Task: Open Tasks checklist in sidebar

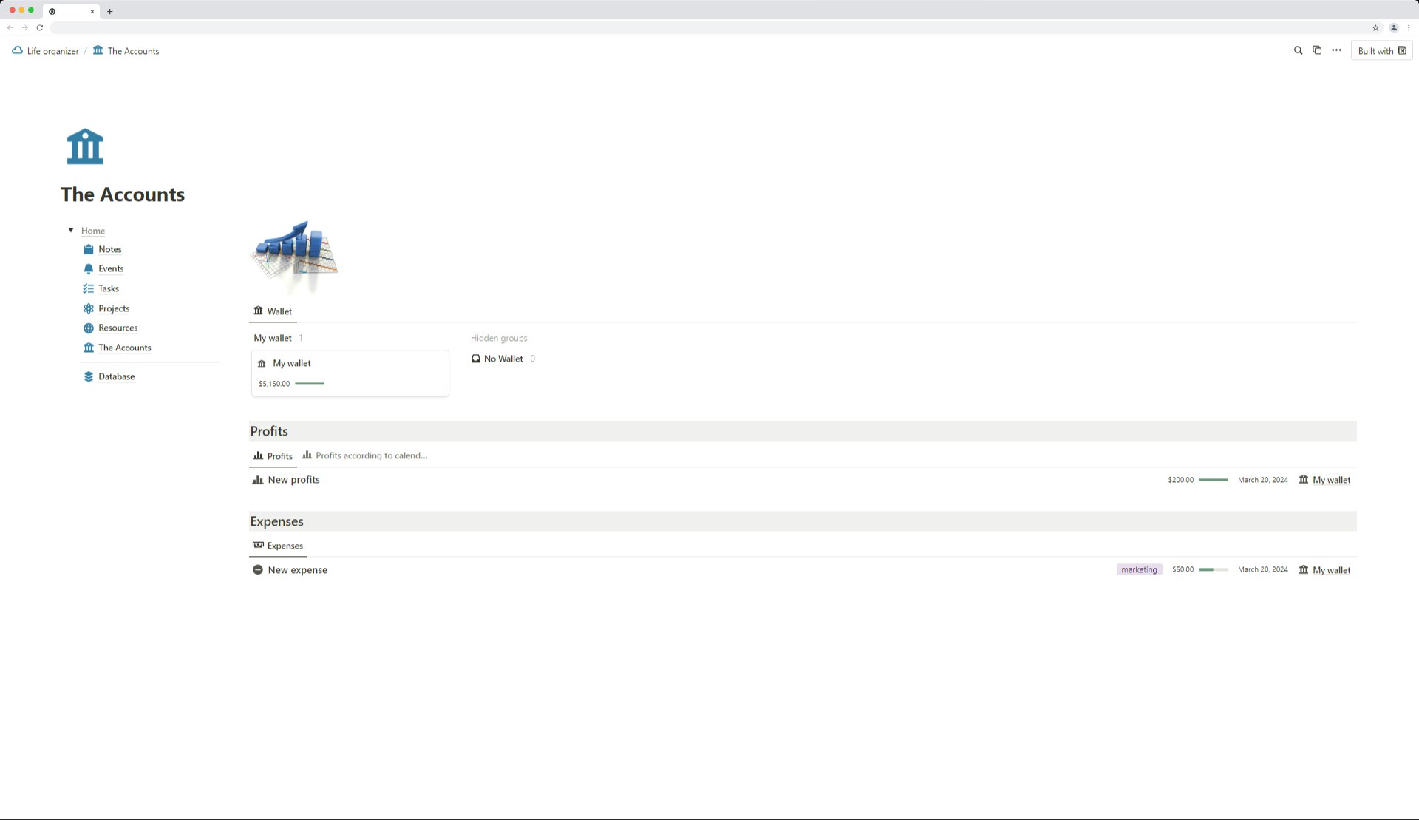Action: tap(108, 288)
